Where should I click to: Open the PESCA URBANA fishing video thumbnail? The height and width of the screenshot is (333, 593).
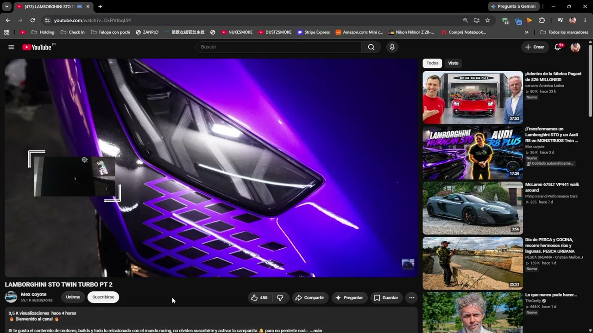[473, 264]
